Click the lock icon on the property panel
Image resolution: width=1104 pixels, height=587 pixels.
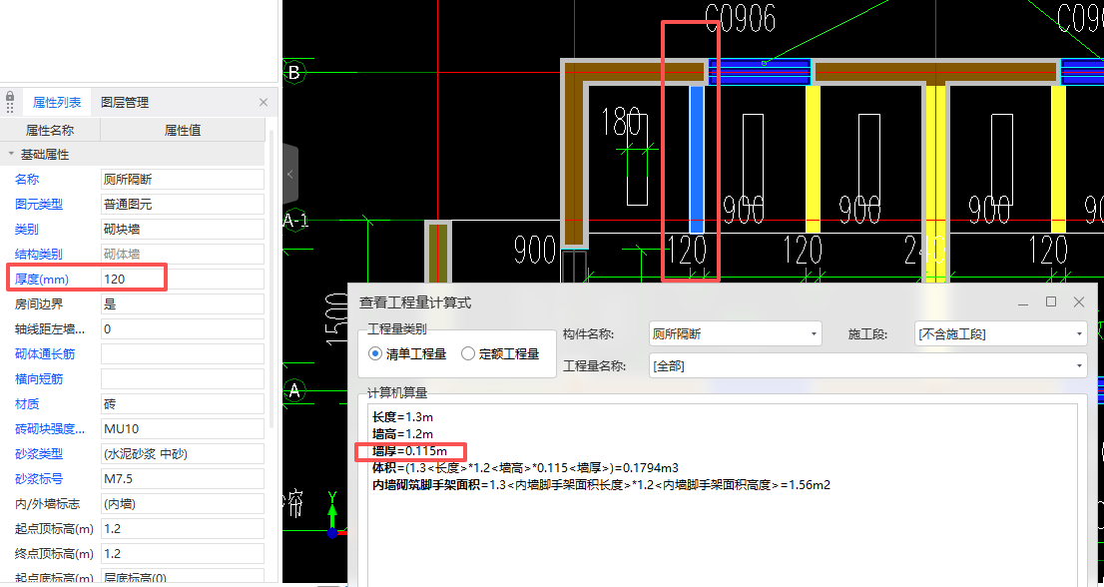point(10,96)
